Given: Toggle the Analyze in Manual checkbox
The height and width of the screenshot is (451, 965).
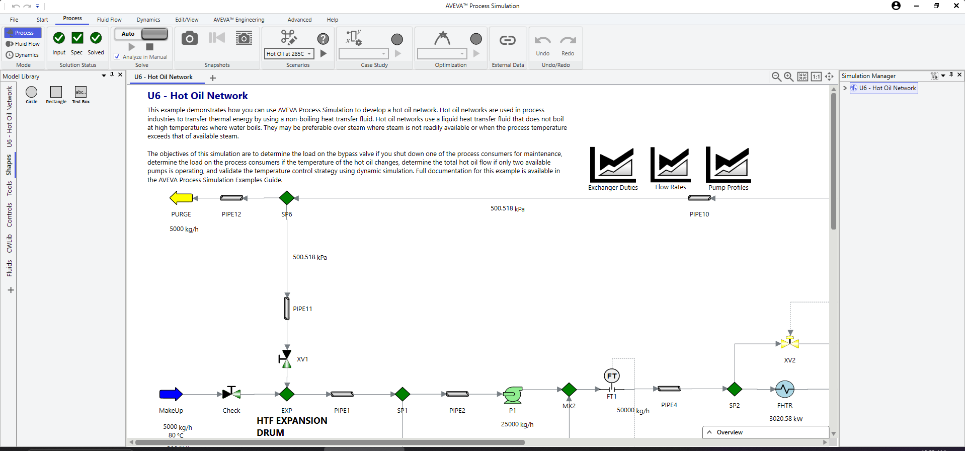Looking at the screenshot, I should point(117,57).
